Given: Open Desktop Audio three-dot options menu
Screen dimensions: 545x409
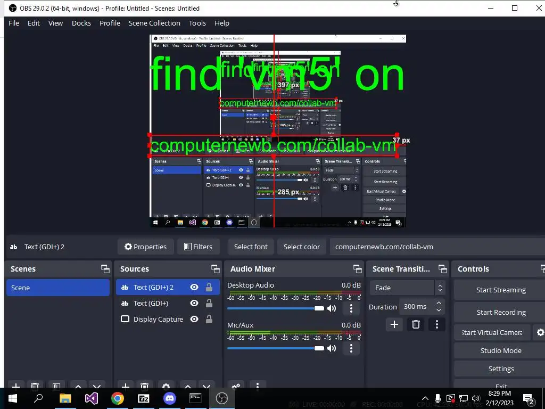Looking at the screenshot, I should pyautogui.click(x=351, y=308).
